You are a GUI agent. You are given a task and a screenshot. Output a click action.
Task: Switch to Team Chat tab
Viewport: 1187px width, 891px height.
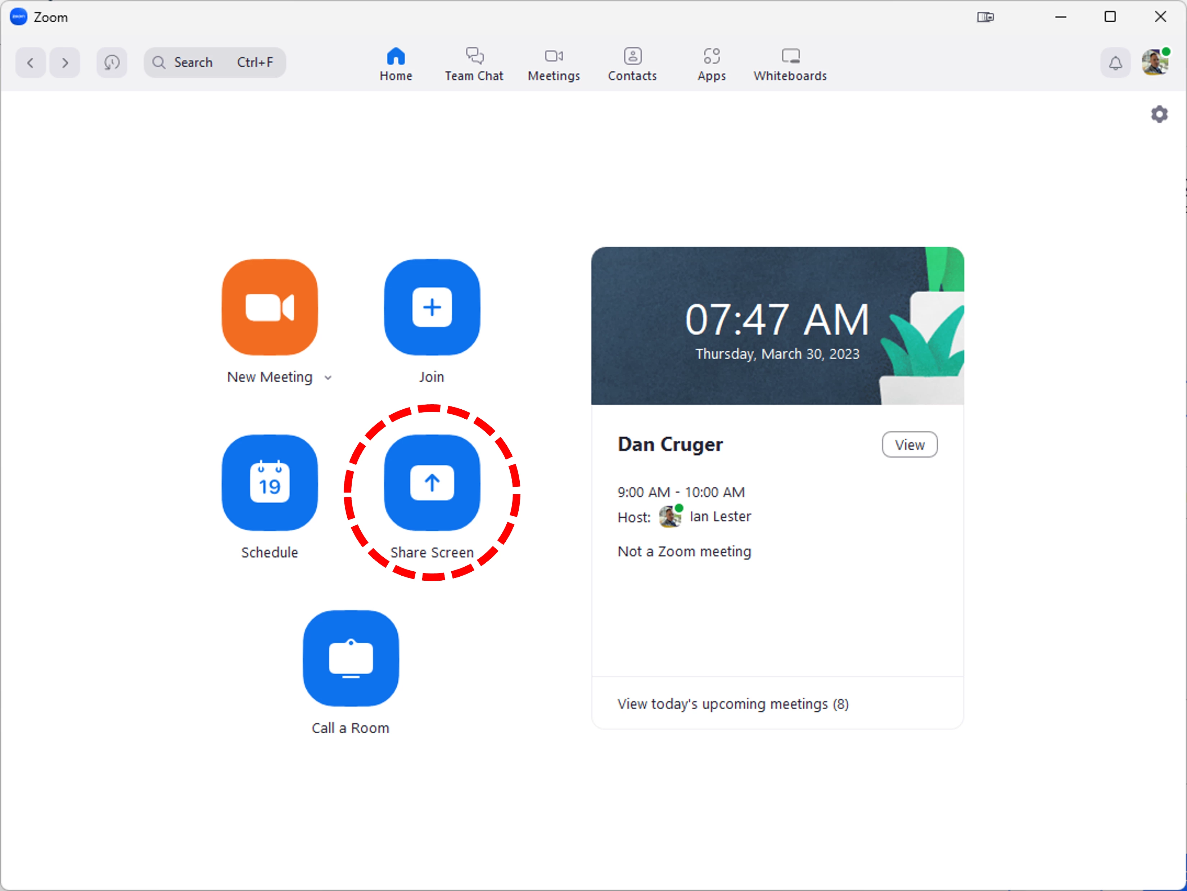tap(474, 64)
